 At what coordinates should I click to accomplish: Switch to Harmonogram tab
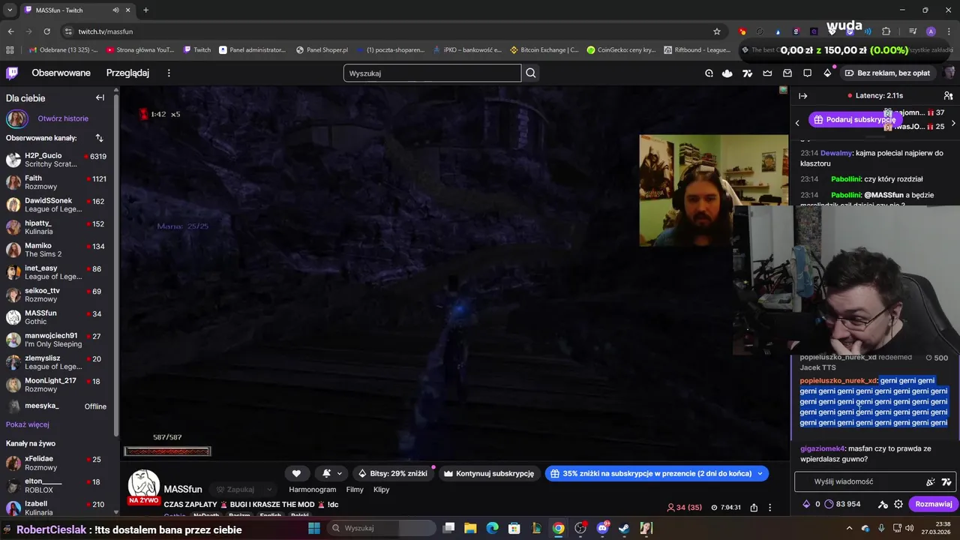[x=313, y=490]
